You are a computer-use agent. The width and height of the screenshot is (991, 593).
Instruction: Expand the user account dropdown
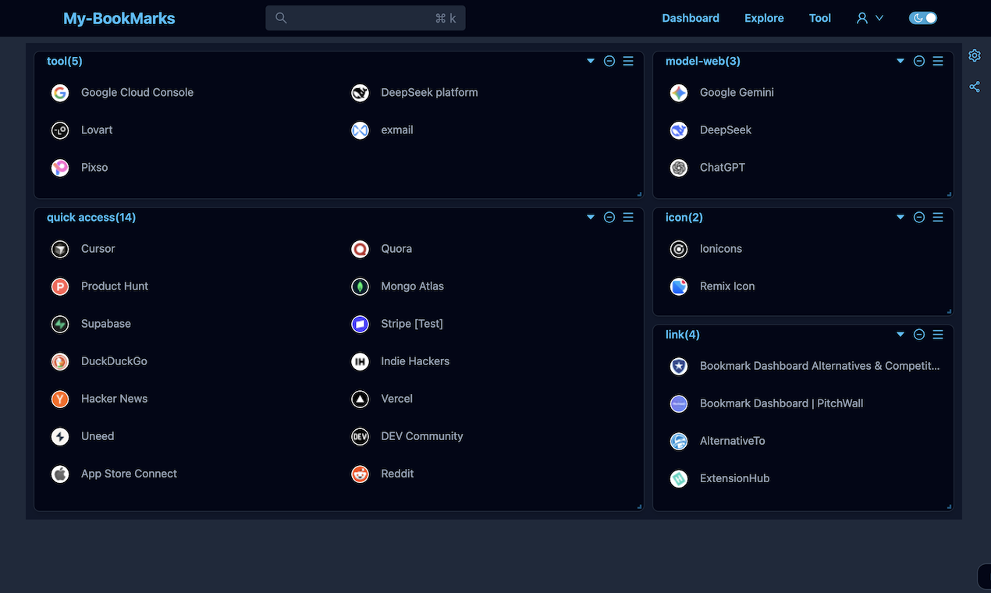(x=869, y=18)
